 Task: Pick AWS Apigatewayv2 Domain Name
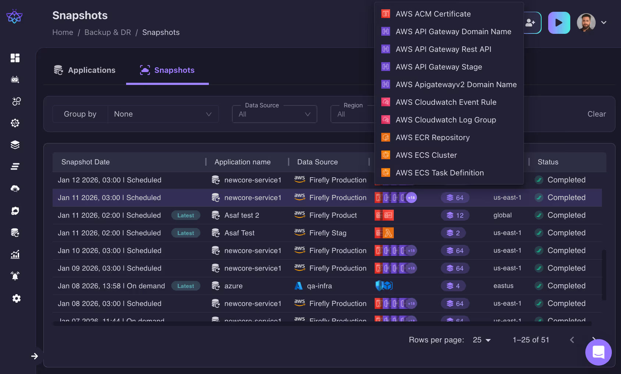(449, 85)
